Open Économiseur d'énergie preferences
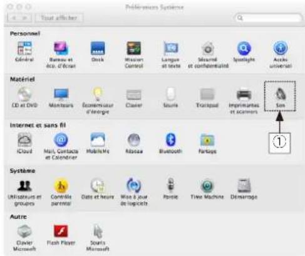 tap(98, 100)
